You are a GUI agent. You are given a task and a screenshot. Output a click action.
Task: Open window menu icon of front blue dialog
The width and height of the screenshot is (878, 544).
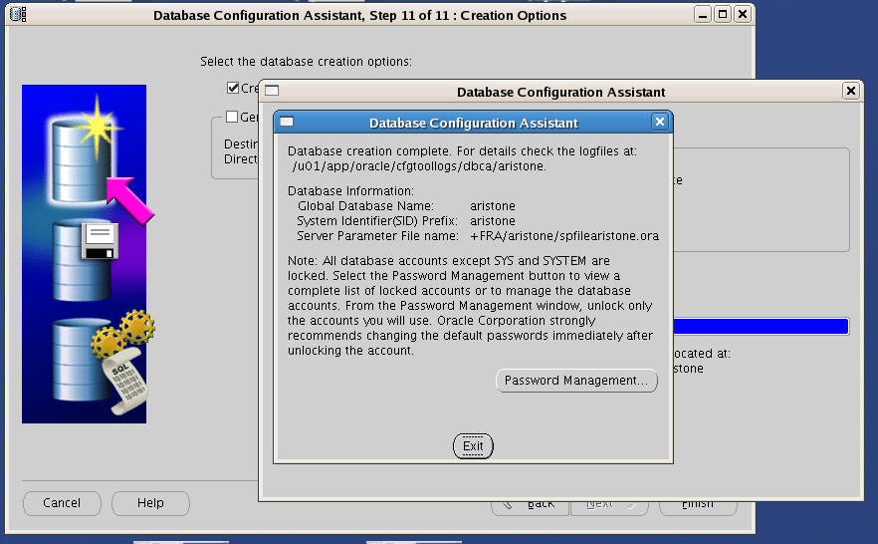click(287, 122)
